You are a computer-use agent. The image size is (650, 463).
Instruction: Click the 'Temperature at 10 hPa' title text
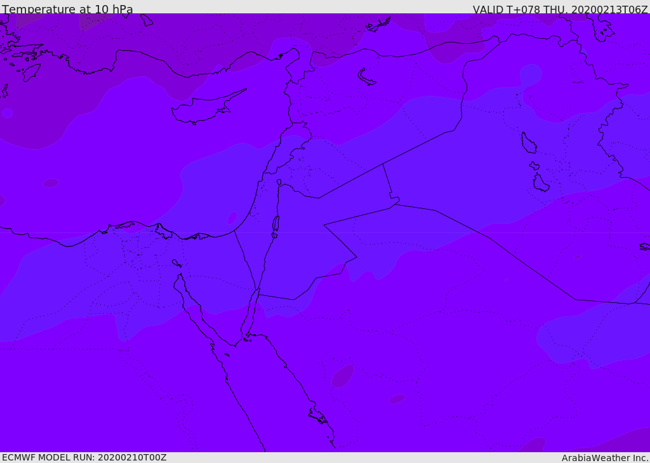(67, 9)
